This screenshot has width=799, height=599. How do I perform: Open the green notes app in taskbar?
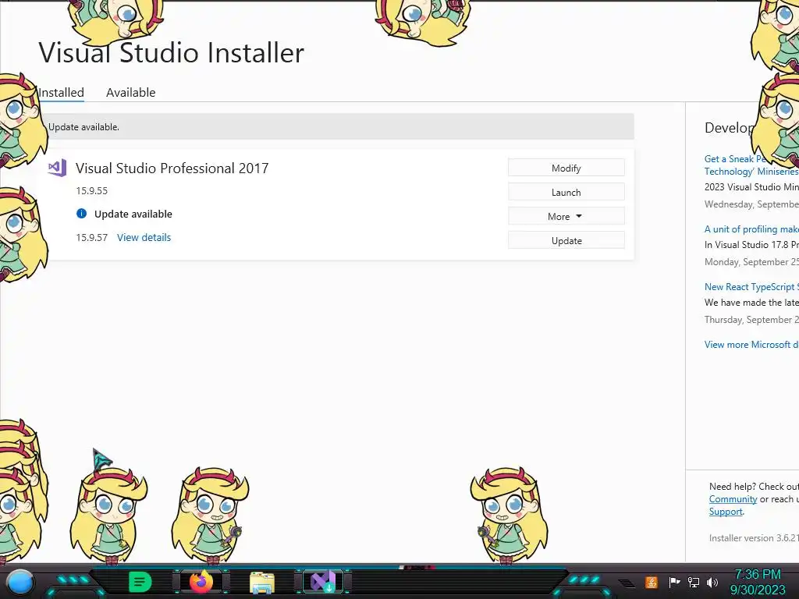140,582
